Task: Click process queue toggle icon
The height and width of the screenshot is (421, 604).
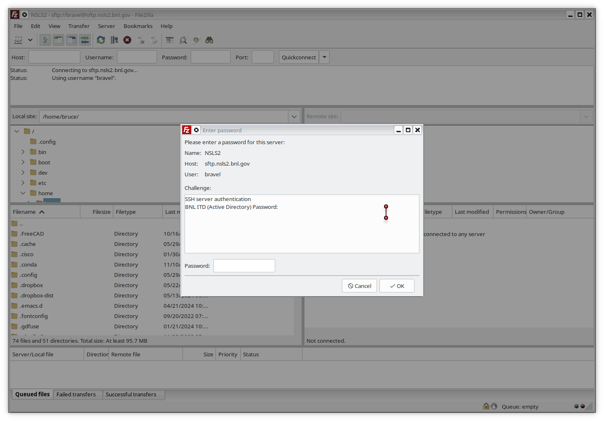Action: click(x=114, y=40)
